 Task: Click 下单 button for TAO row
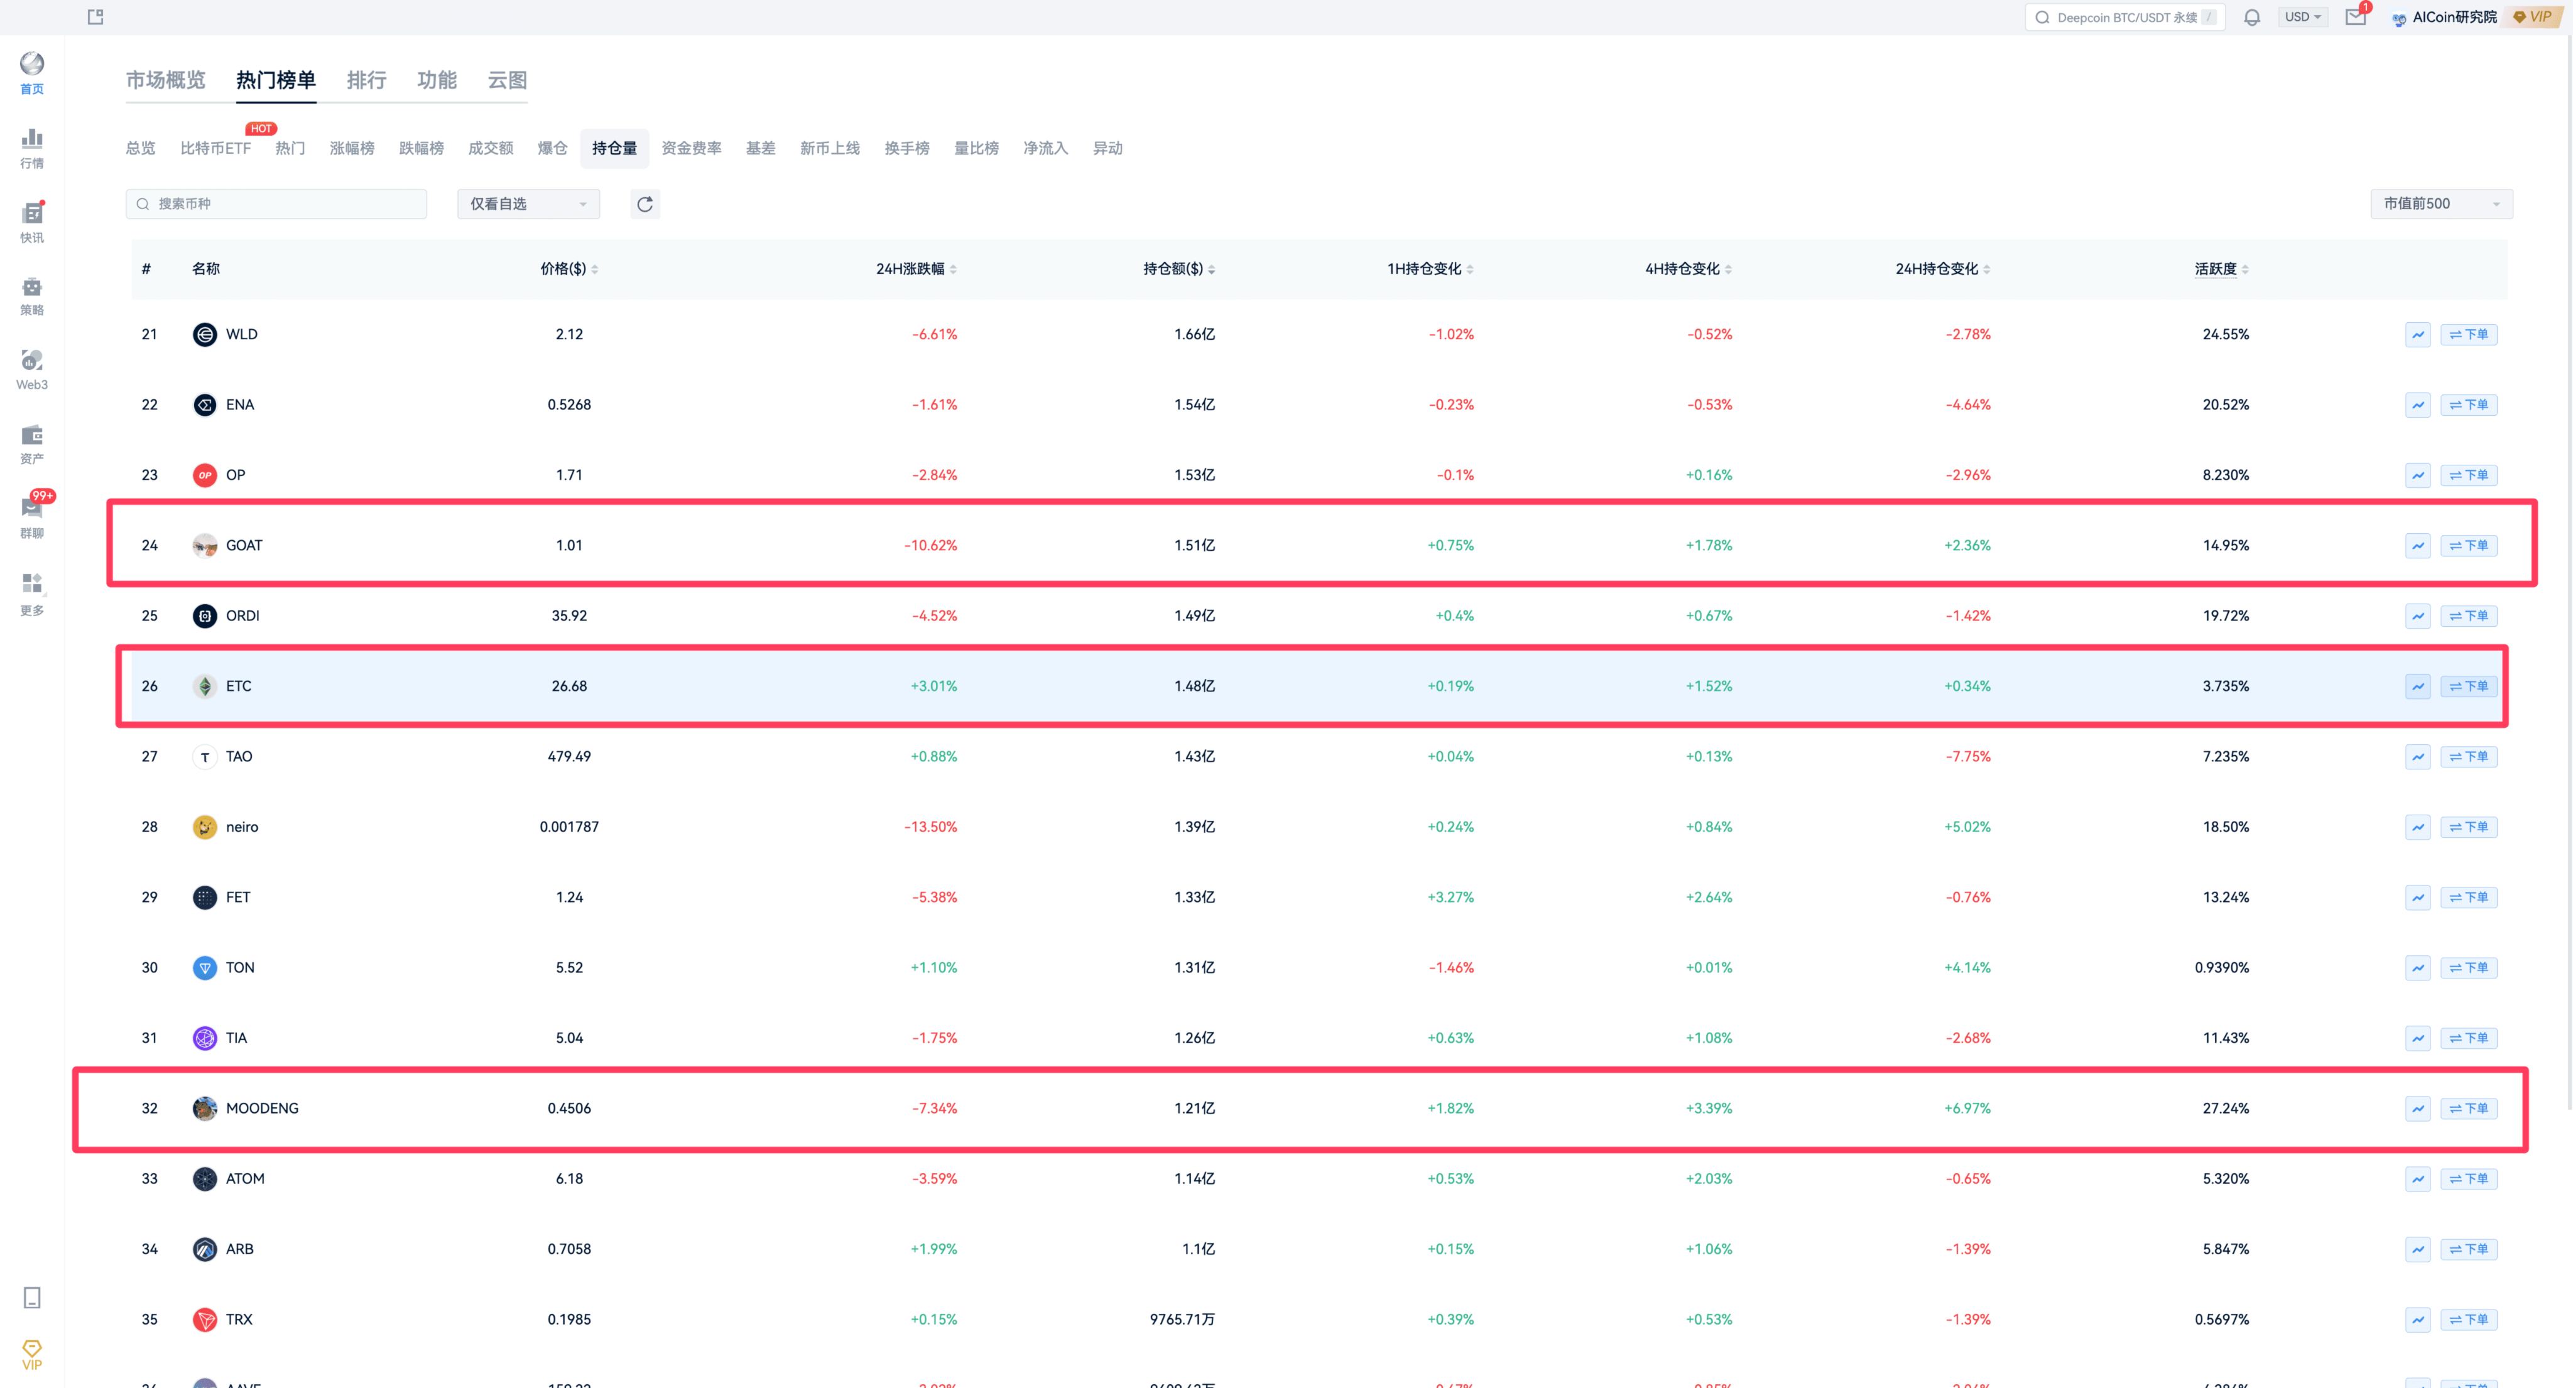2468,757
